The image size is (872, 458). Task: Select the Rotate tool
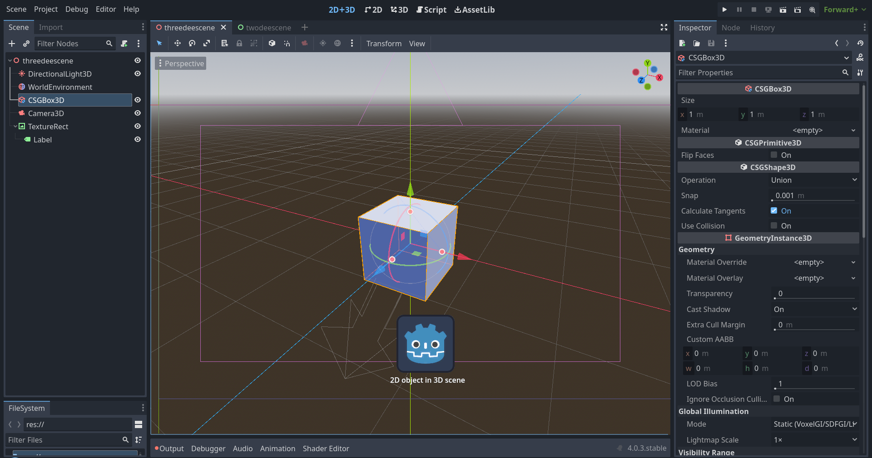pos(192,43)
